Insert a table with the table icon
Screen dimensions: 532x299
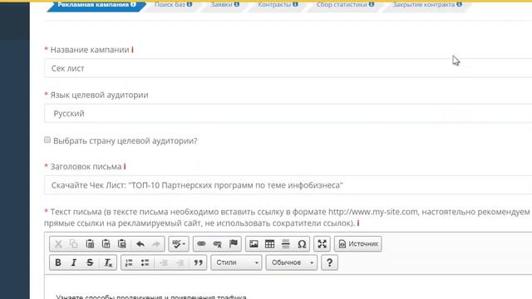click(269, 243)
